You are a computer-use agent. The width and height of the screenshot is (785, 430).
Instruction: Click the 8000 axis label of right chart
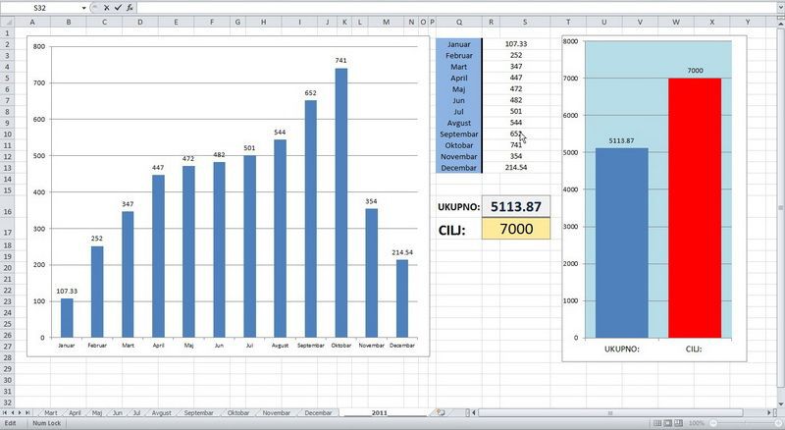pyautogui.click(x=571, y=41)
